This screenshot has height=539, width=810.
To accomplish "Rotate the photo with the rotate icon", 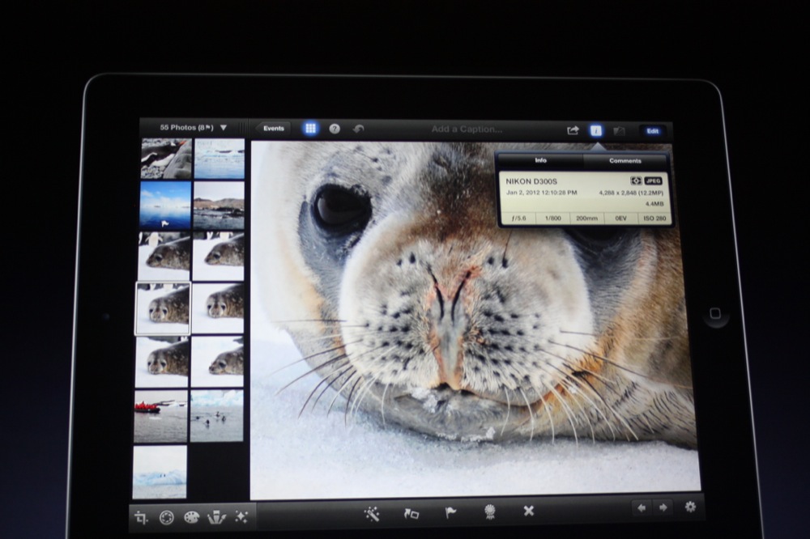I will click(411, 513).
